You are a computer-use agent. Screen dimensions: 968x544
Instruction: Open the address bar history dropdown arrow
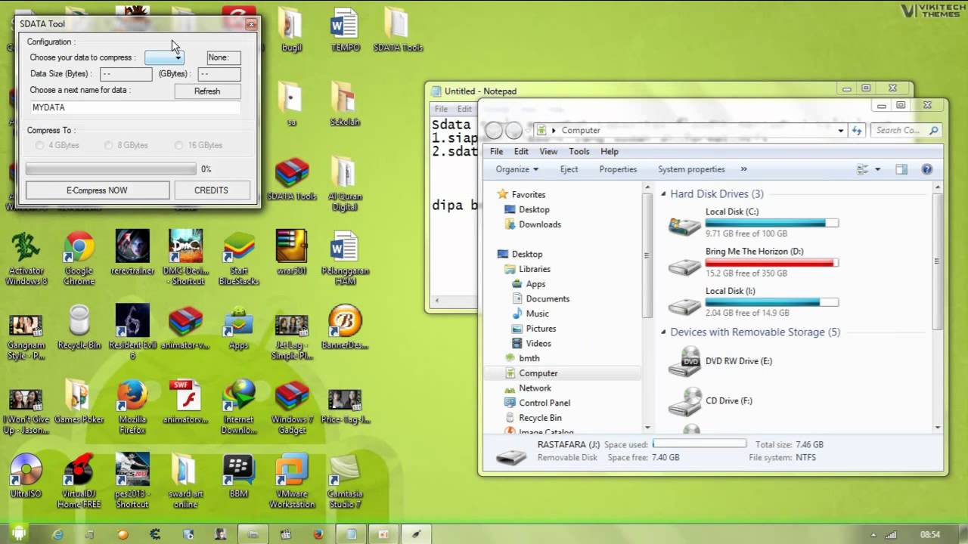click(840, 130)
